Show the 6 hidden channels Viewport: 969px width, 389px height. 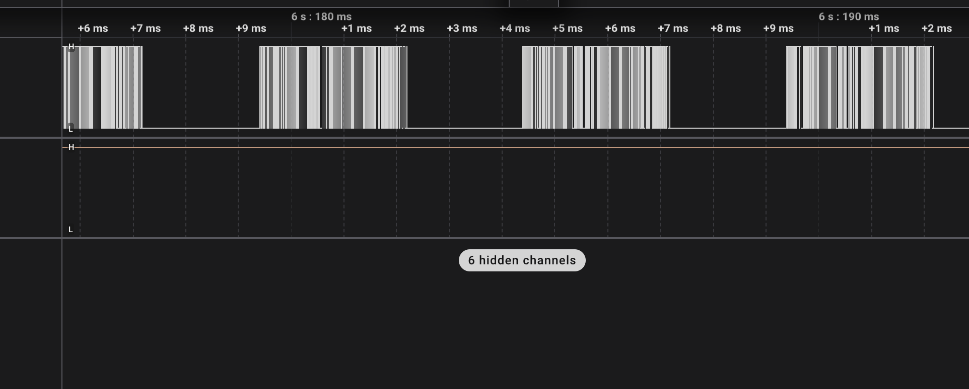click(522, 260)
